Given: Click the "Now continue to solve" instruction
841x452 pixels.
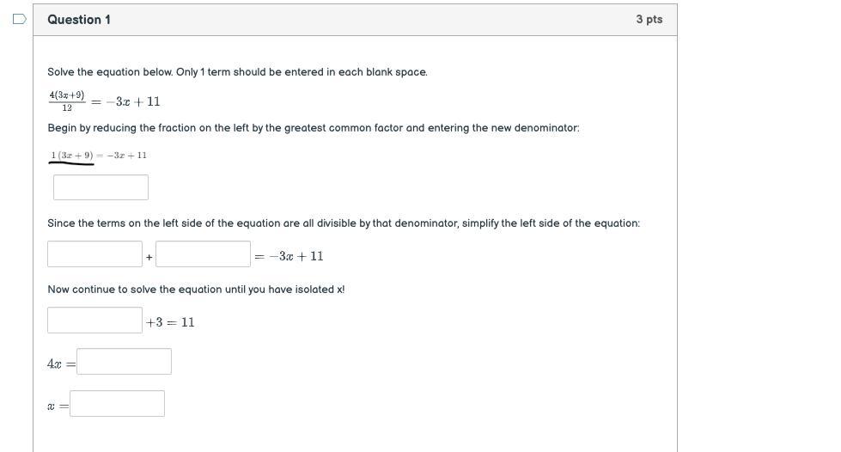Looking at the screenshot, I should coord(196,290).
